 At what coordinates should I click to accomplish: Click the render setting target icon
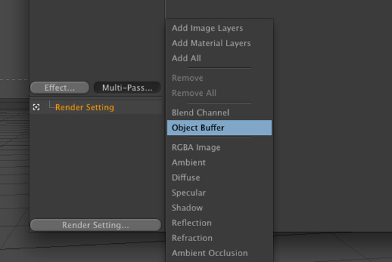point(36,108)
